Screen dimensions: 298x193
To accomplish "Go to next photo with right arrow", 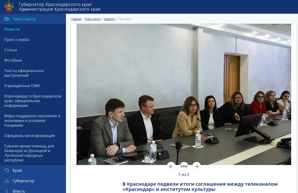I will [x=197, y=167].
